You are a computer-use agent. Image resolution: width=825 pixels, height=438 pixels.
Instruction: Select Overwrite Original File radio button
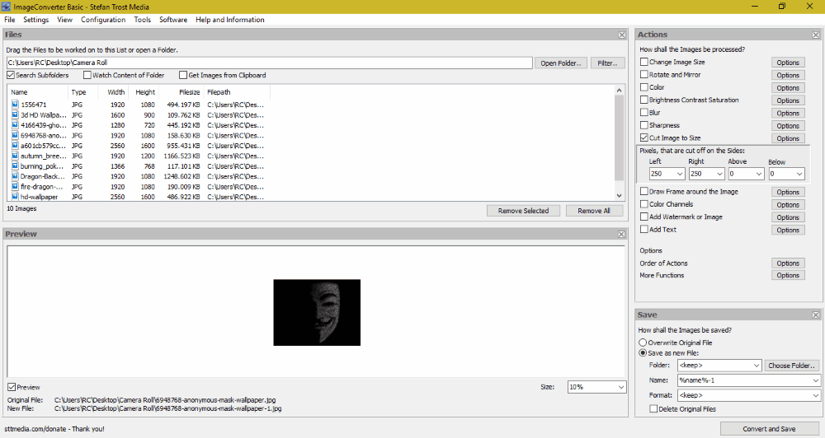point(643,342)
